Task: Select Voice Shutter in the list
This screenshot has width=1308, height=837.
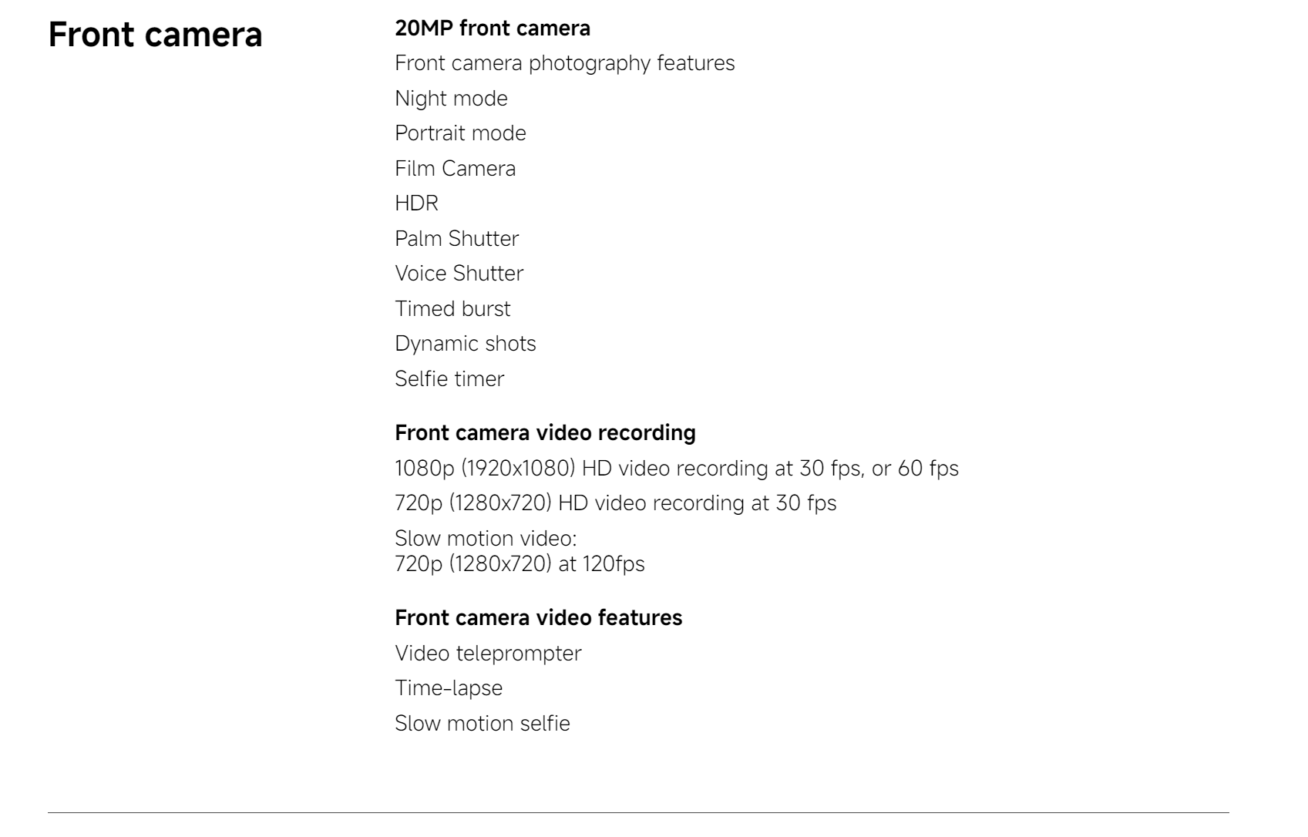Action: [x=459, y=274]
